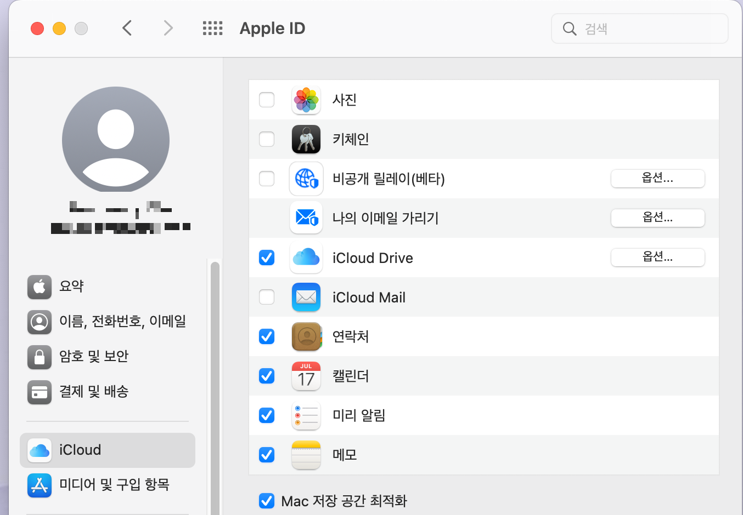Click the magnifying glass search icon
Image resolution: width=743 pixels, height=515 pixels.
pyautogui.click(x=570, y=28)
